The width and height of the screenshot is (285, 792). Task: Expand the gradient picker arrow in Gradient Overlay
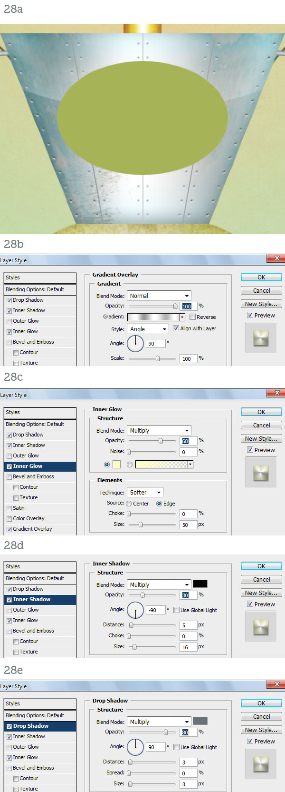[182, 317]
